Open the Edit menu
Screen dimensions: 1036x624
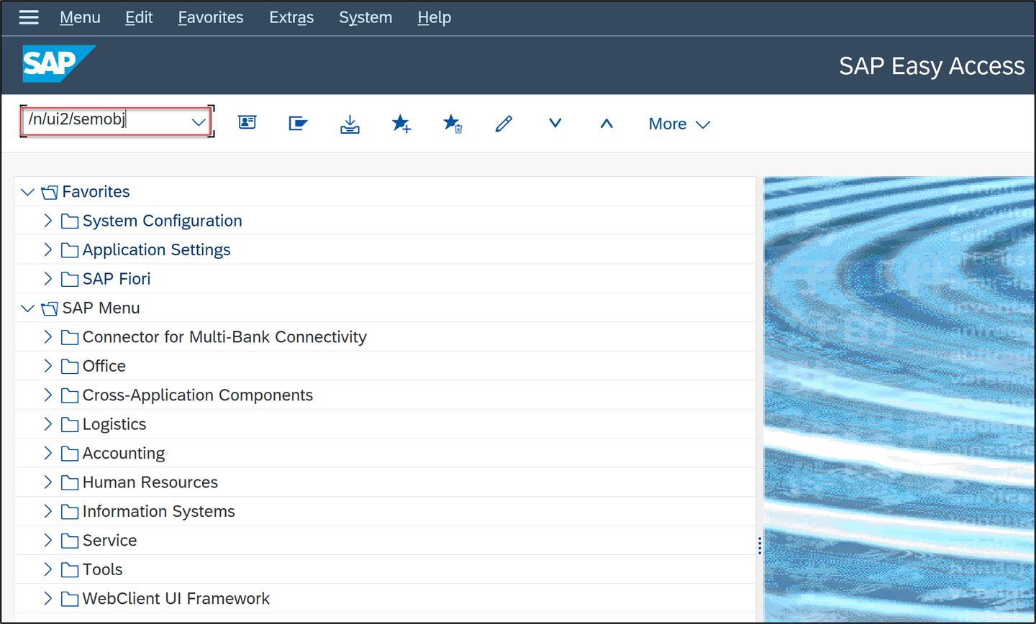(x=139, y=17)
